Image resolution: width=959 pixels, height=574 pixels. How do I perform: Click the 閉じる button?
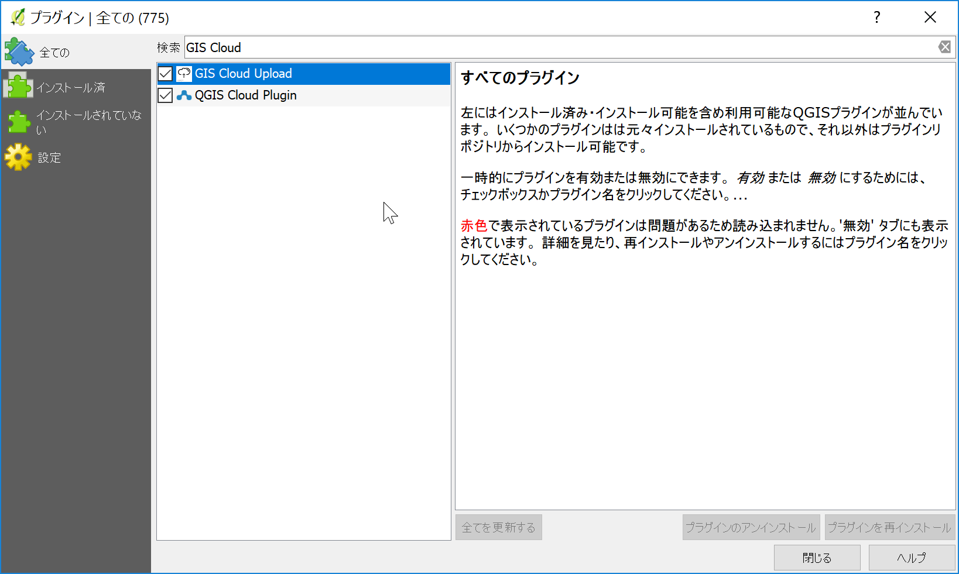point(817,558)
